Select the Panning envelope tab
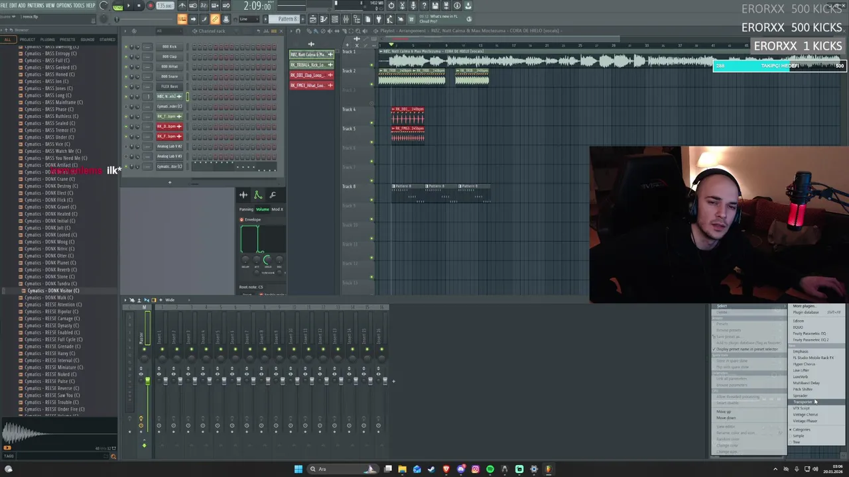This screenshot has width=849, height=477. [x=246, y=209]
